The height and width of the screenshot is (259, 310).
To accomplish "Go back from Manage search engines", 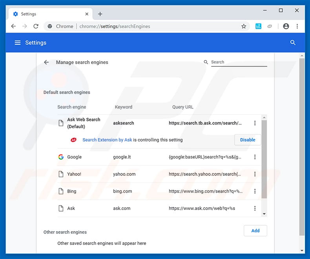I will pos(46,62).
